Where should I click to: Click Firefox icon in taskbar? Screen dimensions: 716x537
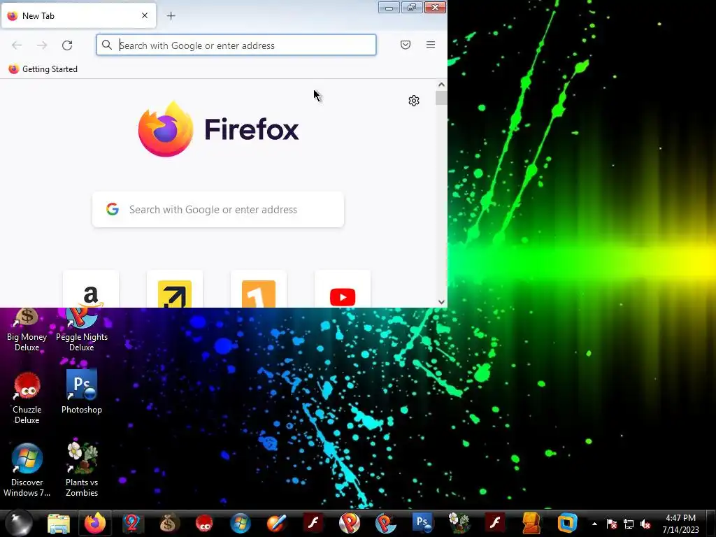pos(95,523)
